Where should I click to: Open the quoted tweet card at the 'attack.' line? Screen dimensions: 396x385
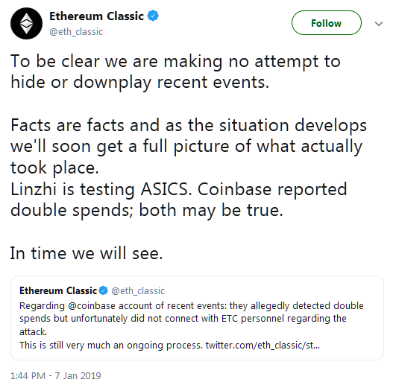33,332
